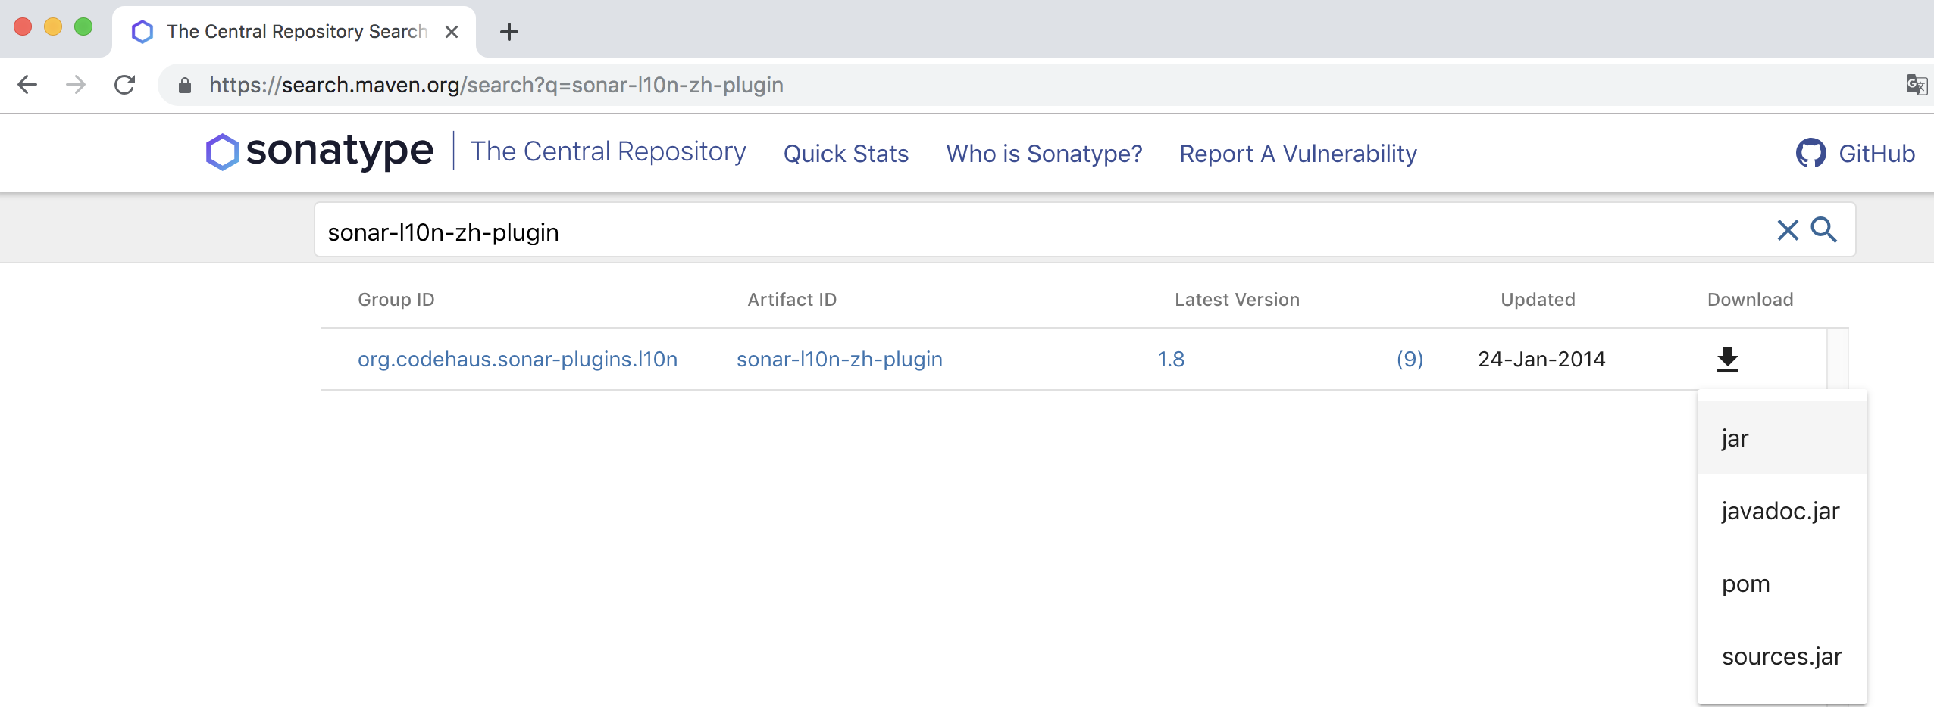This screenshot has width=1934, height=707.
Task: Open GitHub via the octocat icon
Action: coord(1810,154)
